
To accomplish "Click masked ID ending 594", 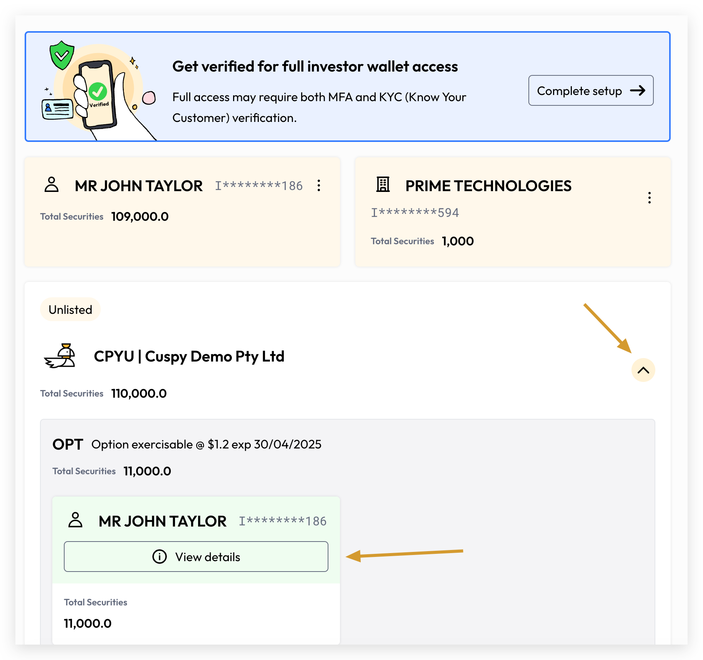I will (415, 213).
